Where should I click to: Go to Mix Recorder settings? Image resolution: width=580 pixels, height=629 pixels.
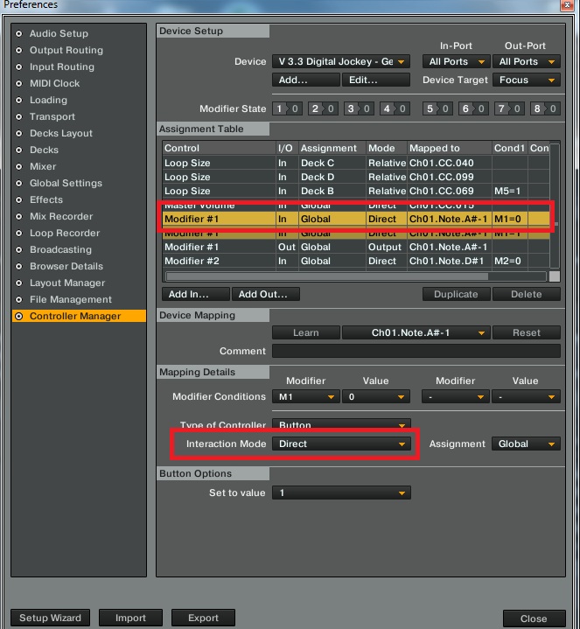click(x=61, y=216)
